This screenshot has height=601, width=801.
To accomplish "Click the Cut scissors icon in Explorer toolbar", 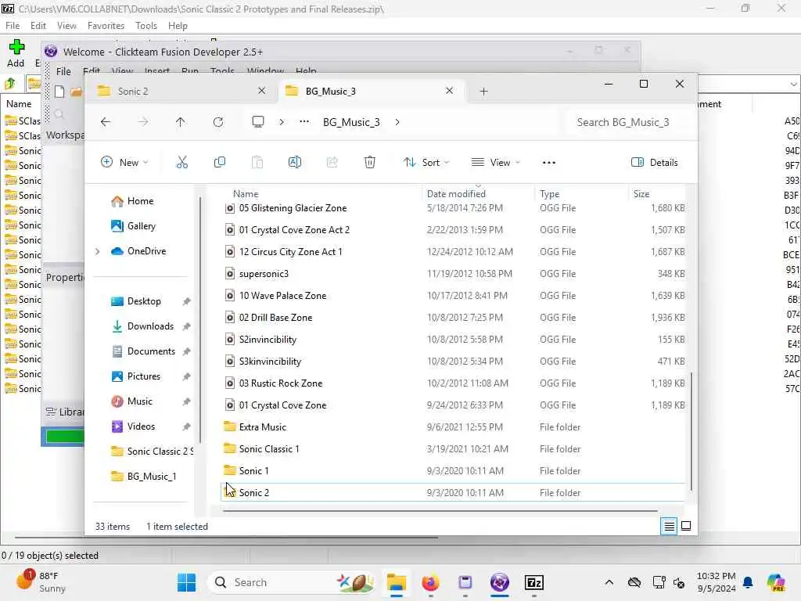I will [x=181, y=163].
